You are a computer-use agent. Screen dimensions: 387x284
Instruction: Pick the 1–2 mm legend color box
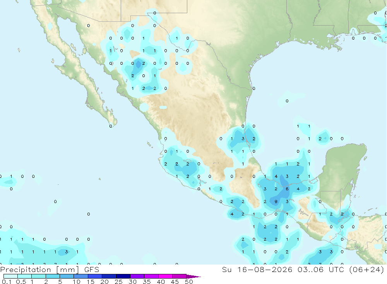[x=39, y=276]
